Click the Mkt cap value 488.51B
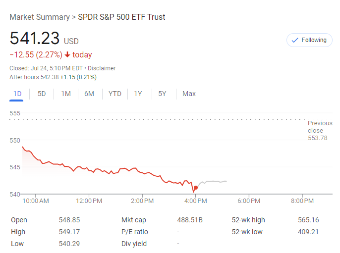This screenshot has width=340, height=253. [x=190, y=220]
